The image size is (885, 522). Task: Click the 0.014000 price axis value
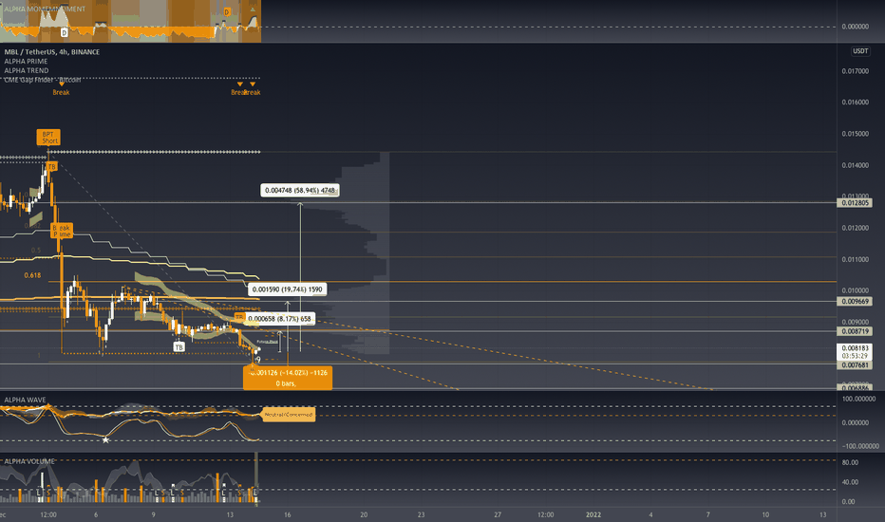(855, 165)
